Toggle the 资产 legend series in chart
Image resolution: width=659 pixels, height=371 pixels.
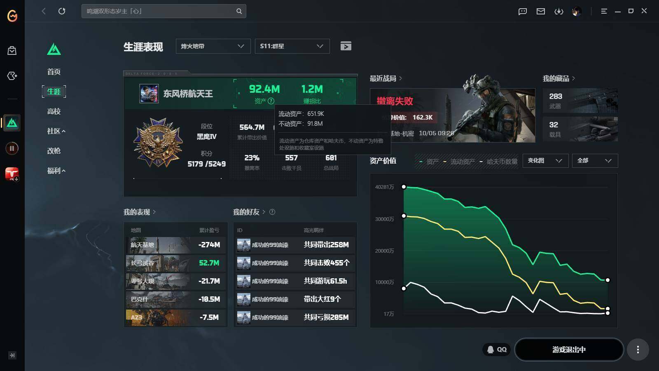tap(429, 162)
